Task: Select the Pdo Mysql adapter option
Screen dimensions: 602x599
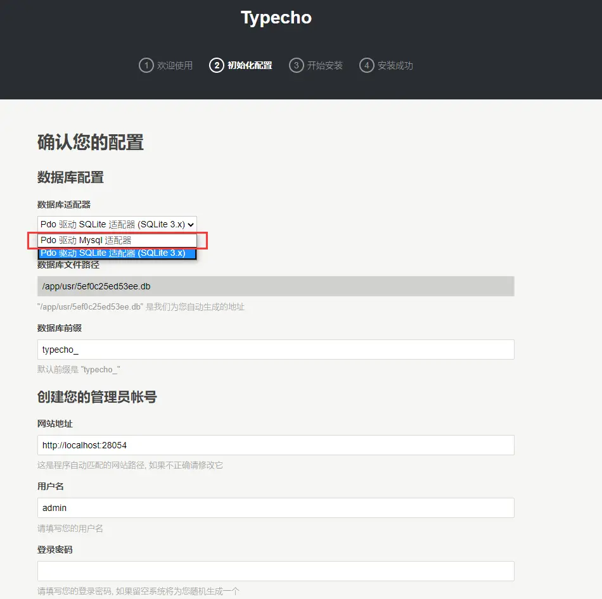Action: point(117,240)
